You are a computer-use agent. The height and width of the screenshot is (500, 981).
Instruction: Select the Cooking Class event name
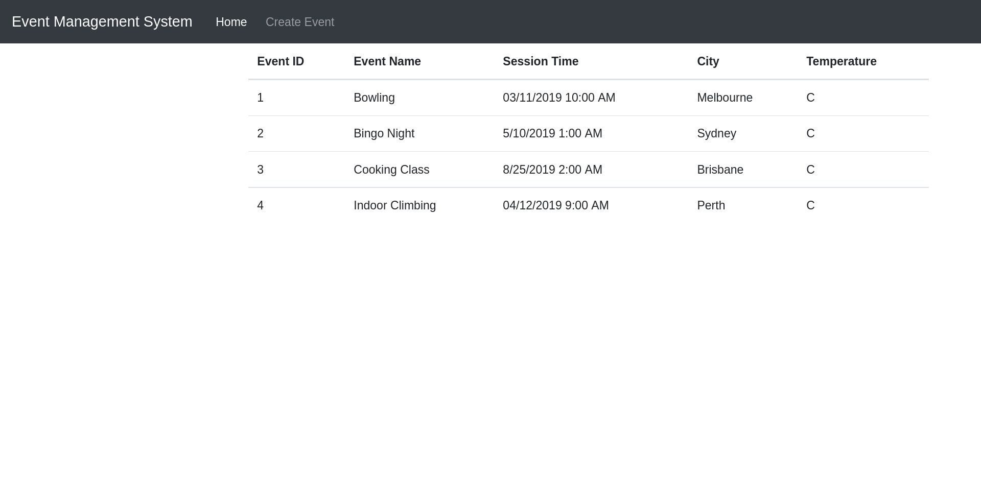click(x=391, y=170)
